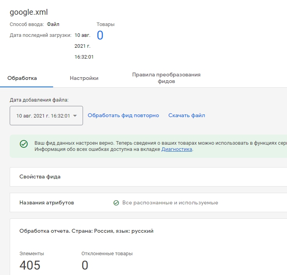The width and height of the screenshot is (287, 275).
Task: Click the last upload date value
Action: [84, 46]
